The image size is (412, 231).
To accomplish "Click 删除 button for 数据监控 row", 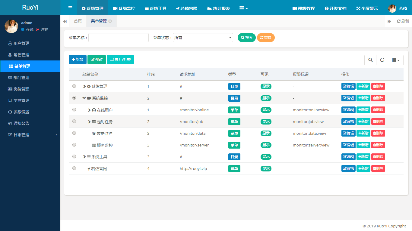I will [x=378, y=133].
